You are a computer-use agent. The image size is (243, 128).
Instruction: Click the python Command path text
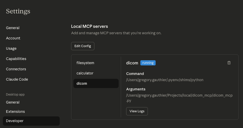click(165, 80)
